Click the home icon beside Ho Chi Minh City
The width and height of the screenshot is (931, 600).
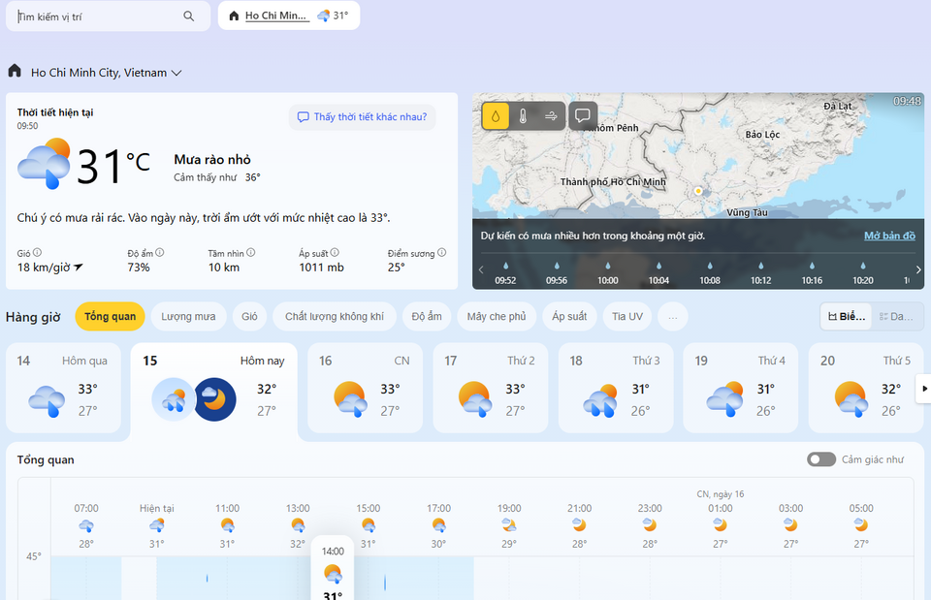click(15, 71)
